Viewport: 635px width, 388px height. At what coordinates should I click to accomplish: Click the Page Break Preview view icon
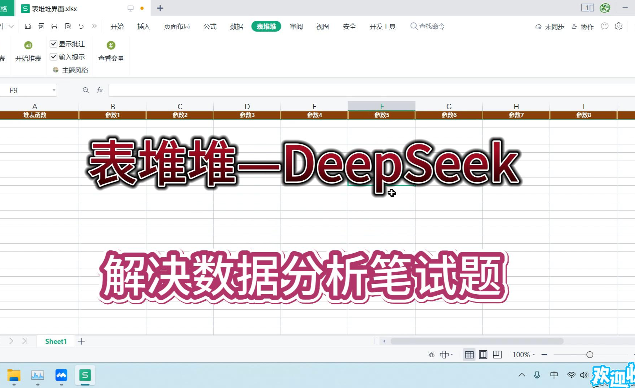[497, 355]
